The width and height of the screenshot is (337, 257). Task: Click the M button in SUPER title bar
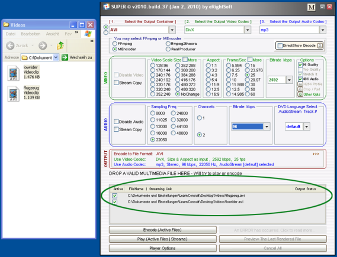point(311,8)
